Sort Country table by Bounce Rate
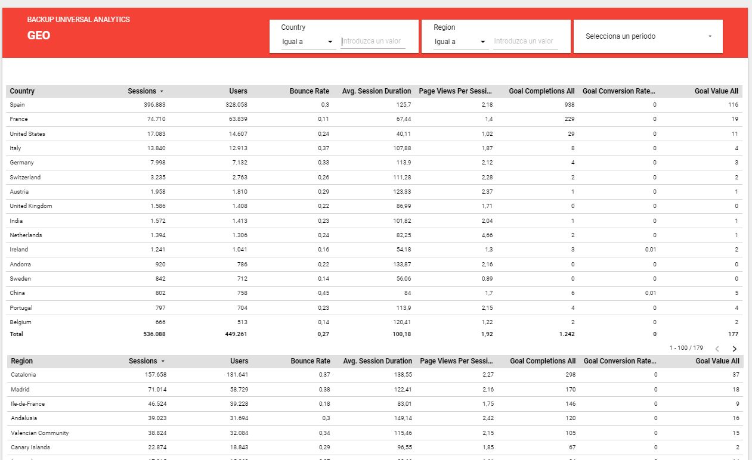This screenshot has height=460, width=752. 310,91
